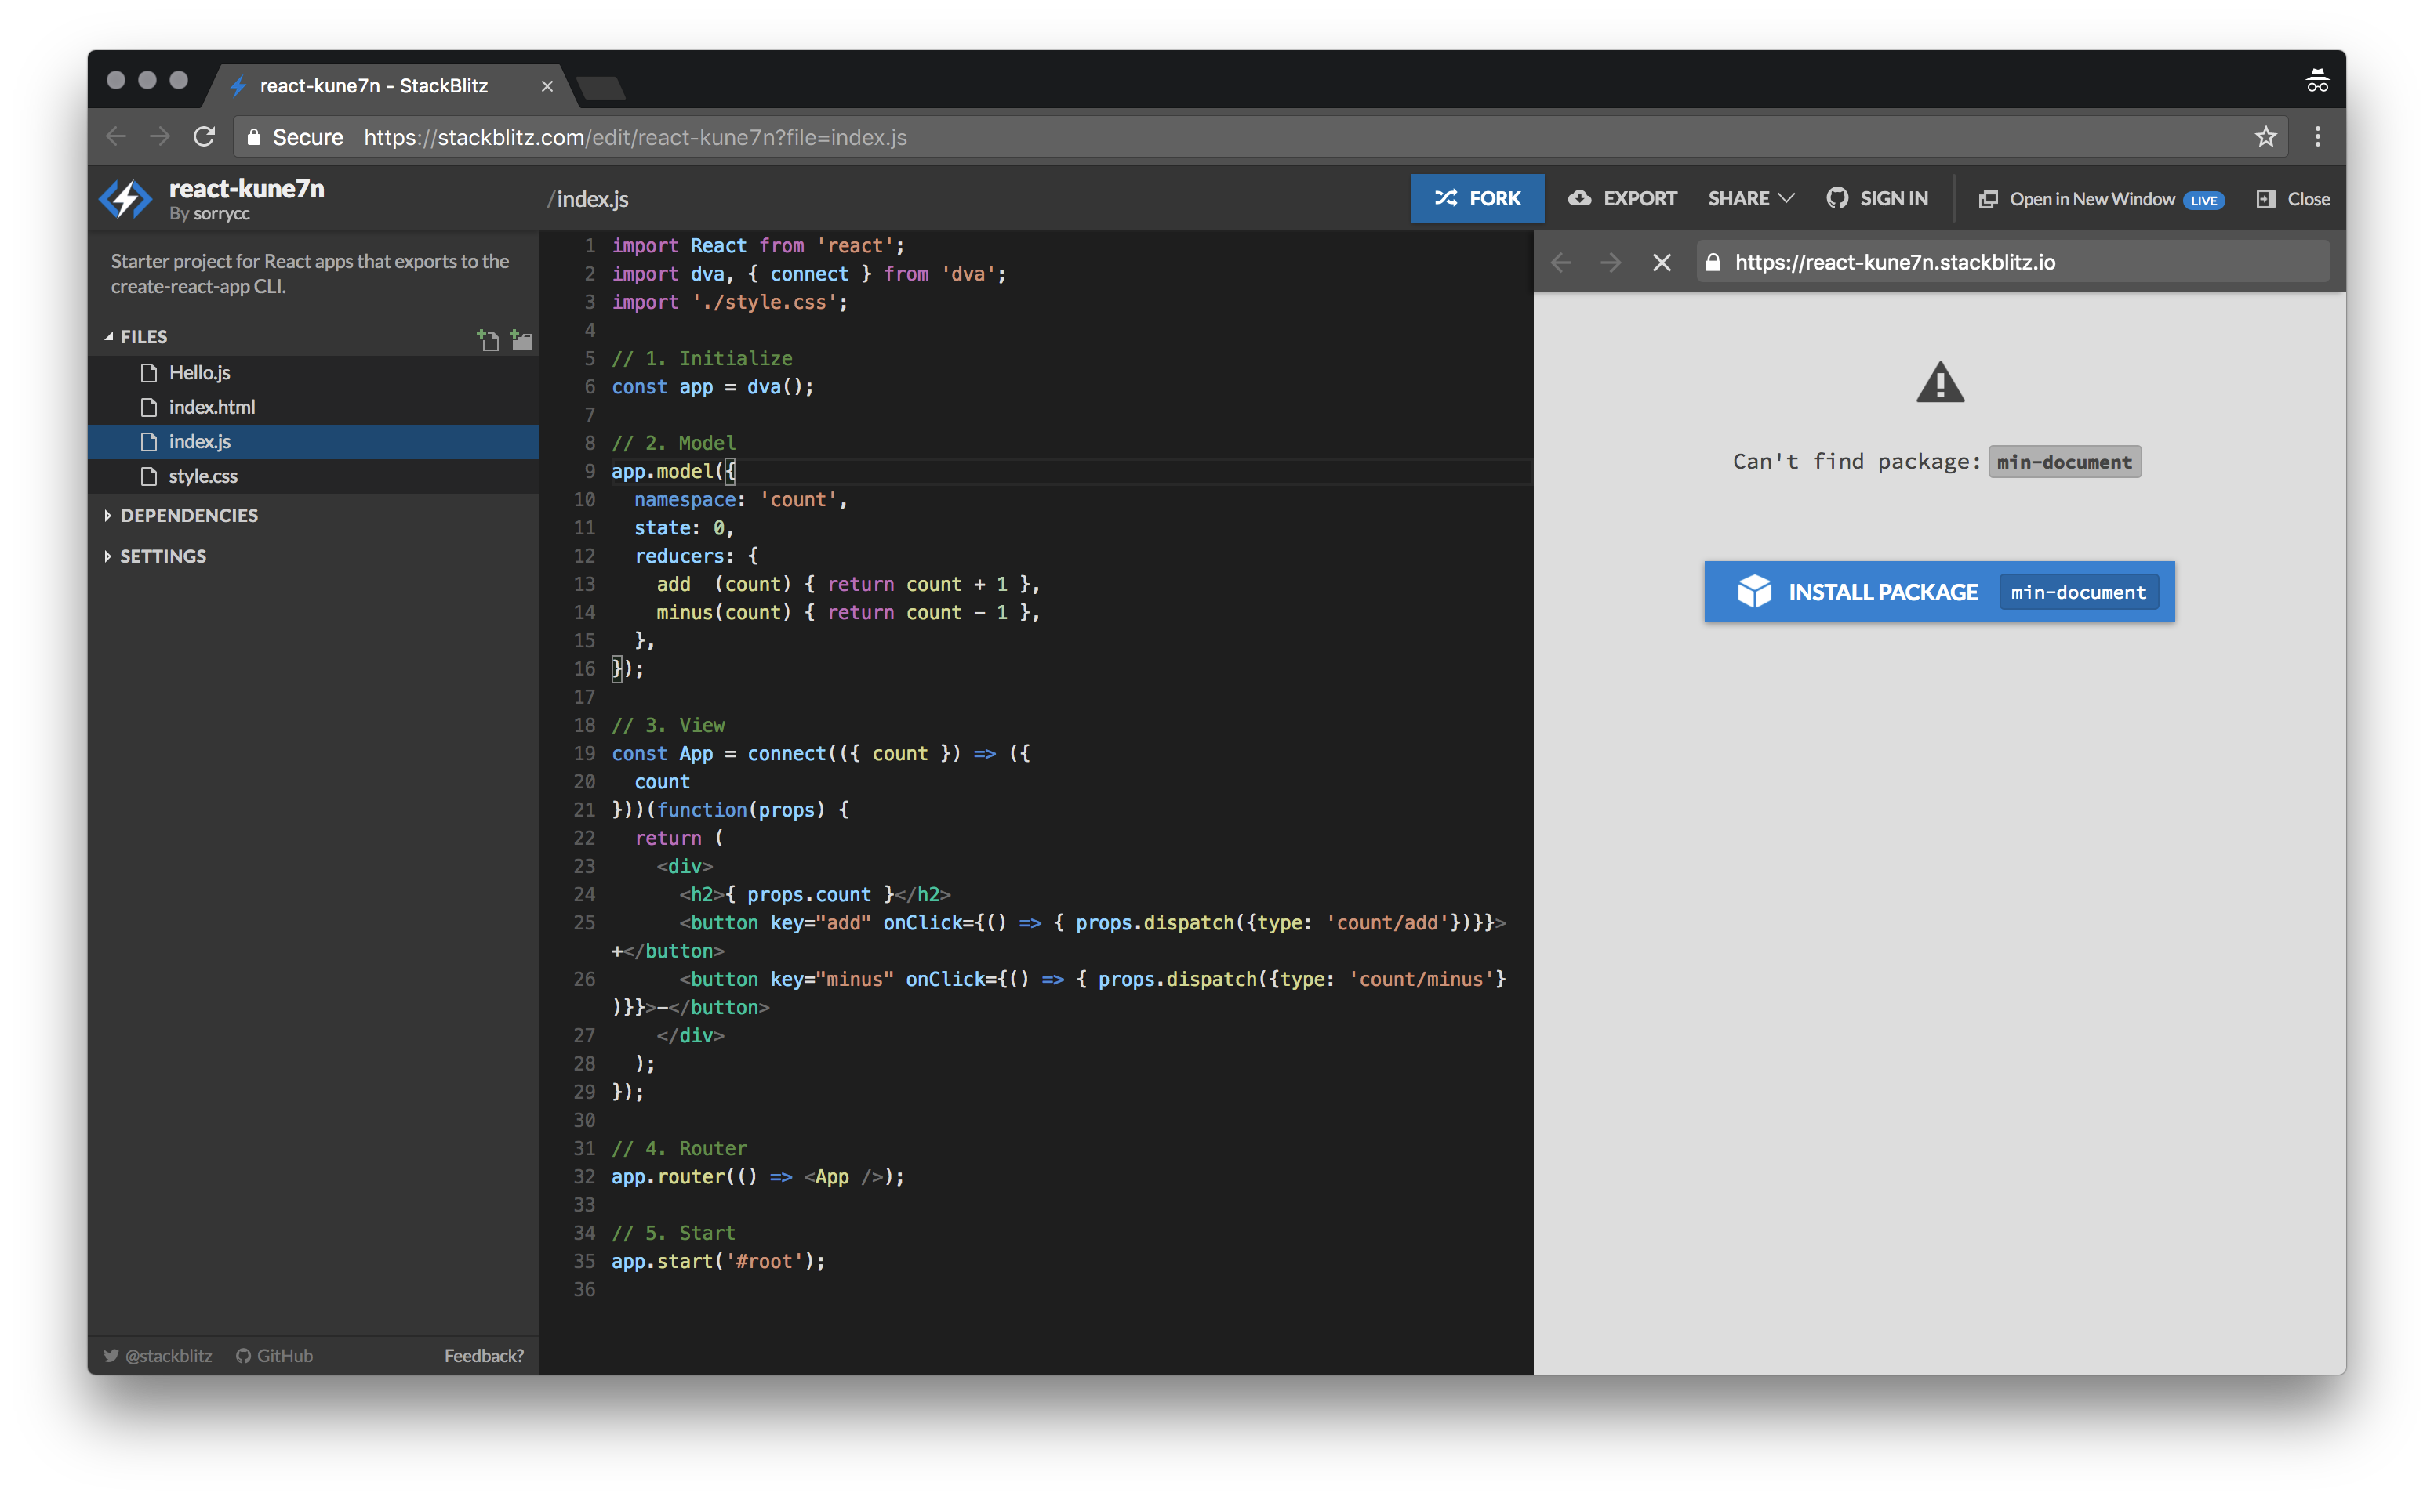Open a new browser tab
This screenshot has height=1500, width=2434.
(x=601, y=87)
